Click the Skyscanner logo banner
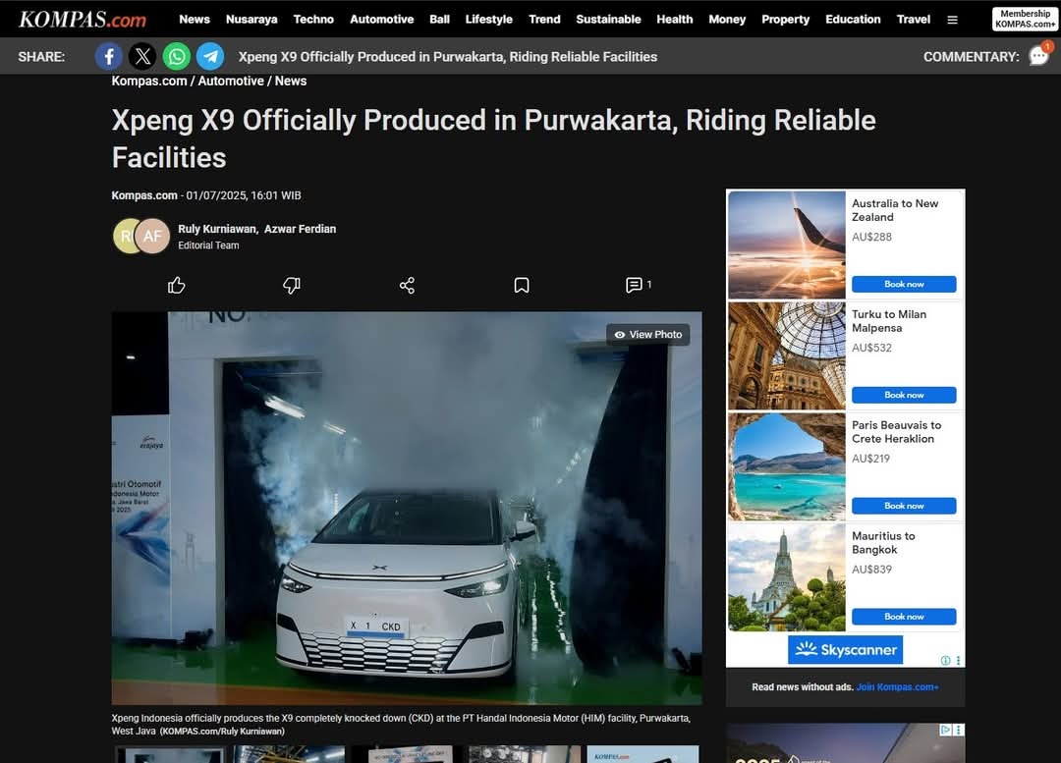 click(845, 650)
